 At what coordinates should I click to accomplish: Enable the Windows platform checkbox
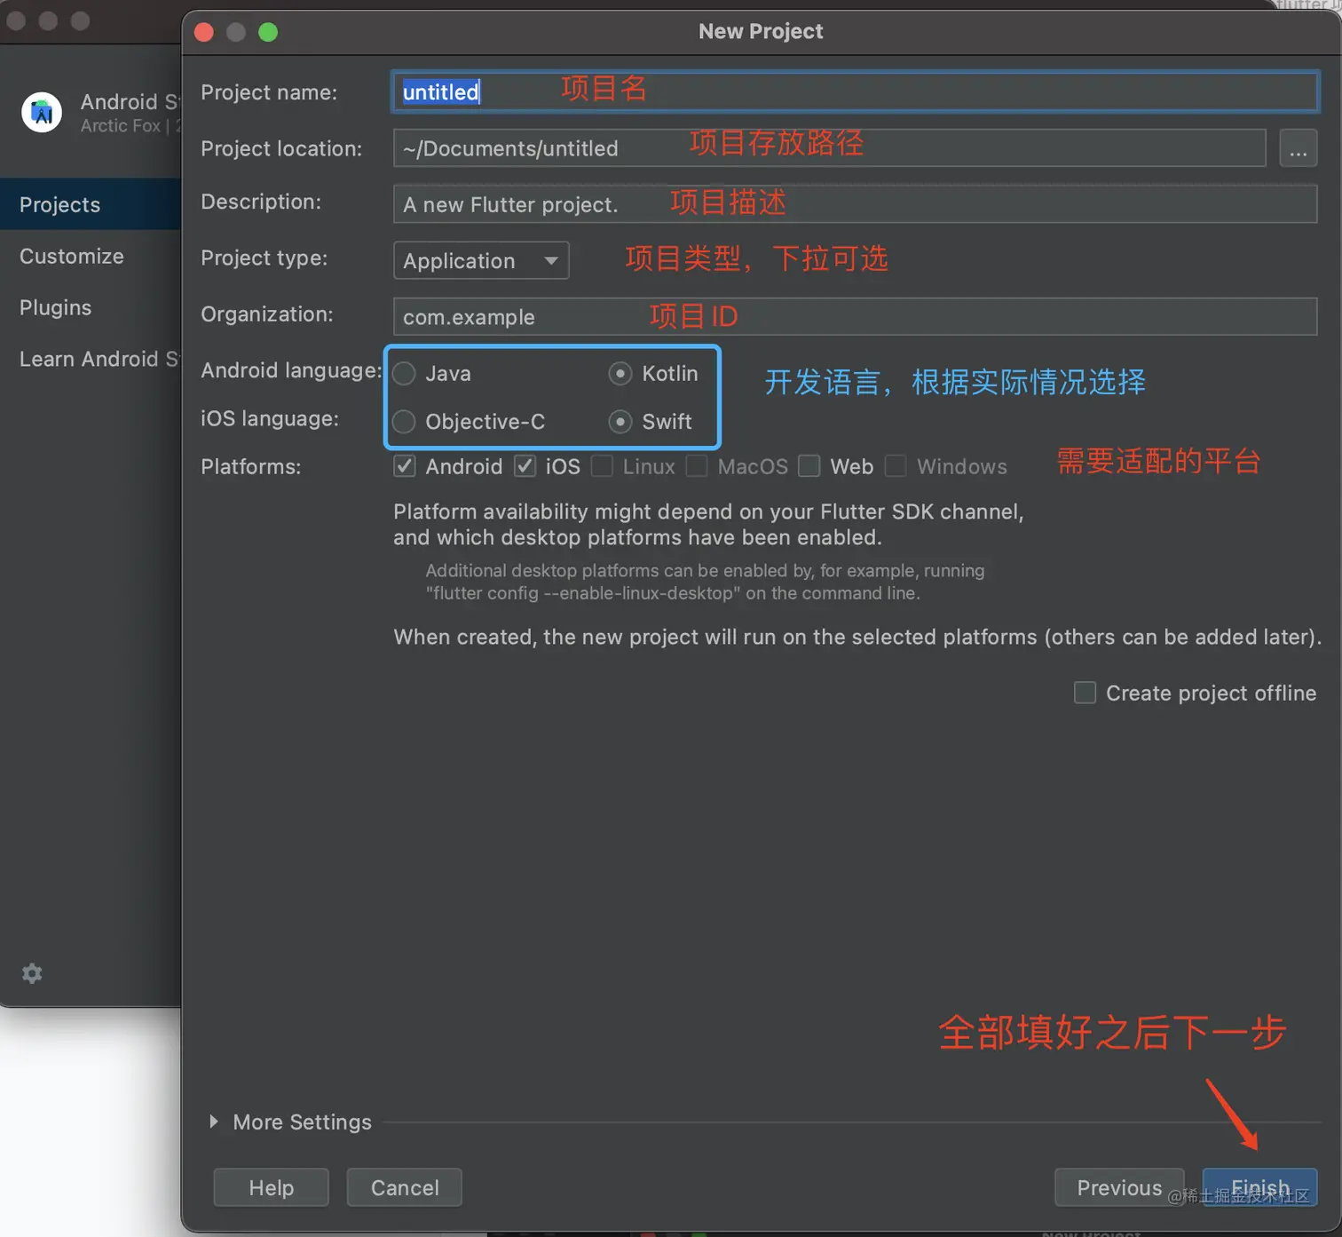[896, 466]
